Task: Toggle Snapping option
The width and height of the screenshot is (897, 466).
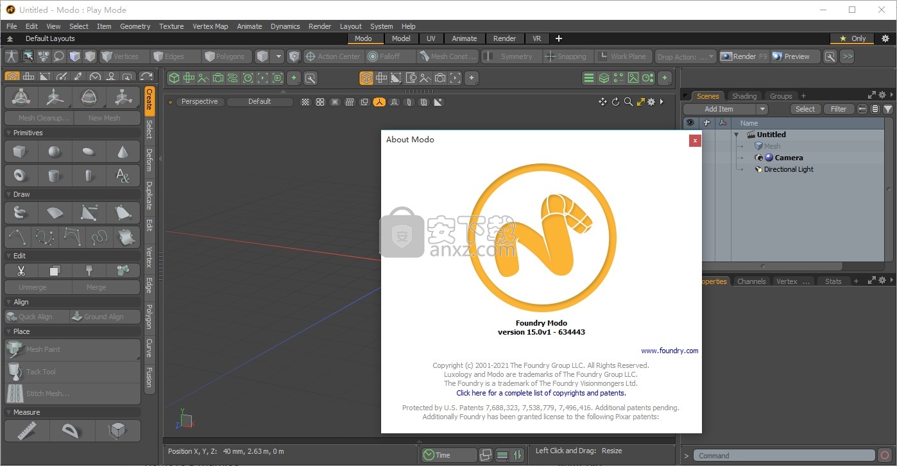Action: pos(567,56)
